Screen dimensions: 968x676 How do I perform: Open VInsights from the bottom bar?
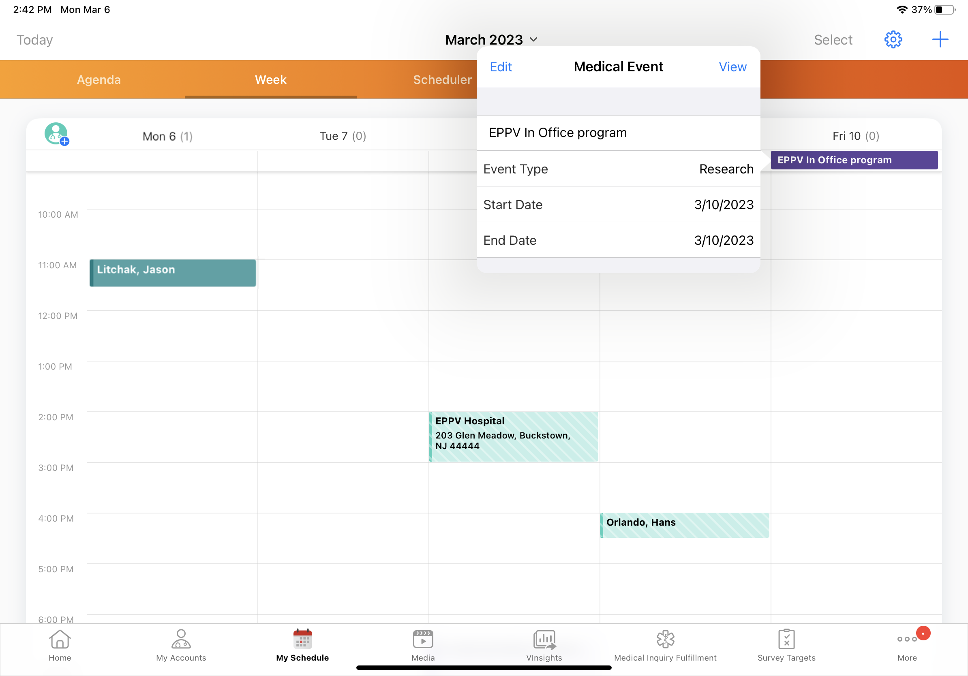[544, 645]
